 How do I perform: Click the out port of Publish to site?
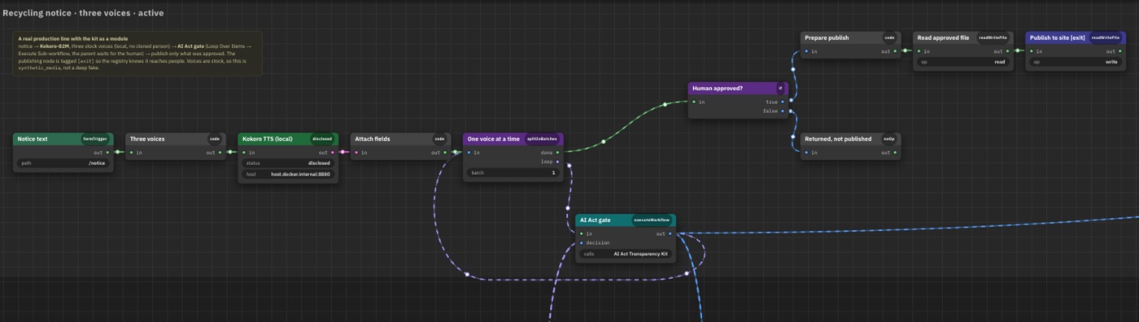(1119, 50)
